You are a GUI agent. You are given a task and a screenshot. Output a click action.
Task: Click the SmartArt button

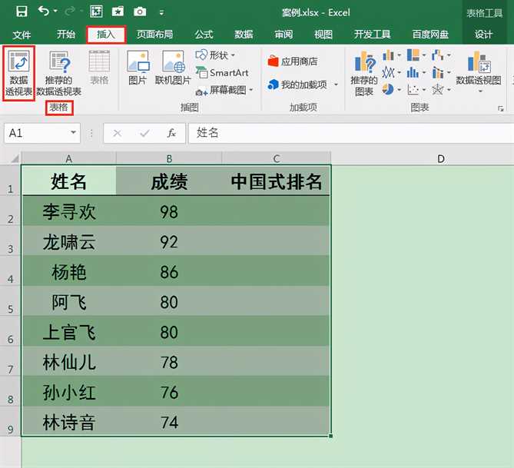coord(222,73)
